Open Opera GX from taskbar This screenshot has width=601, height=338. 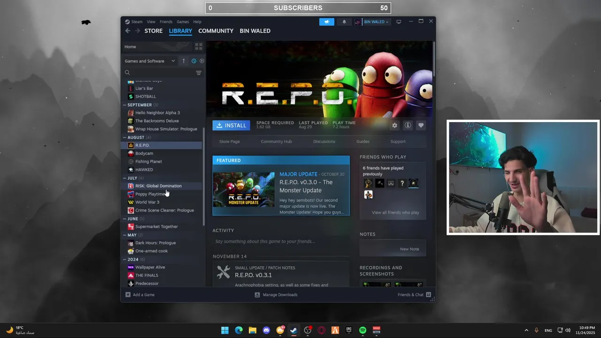coord(321,330)
